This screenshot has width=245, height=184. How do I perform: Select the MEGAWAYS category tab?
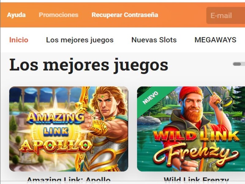pos(216,40)
